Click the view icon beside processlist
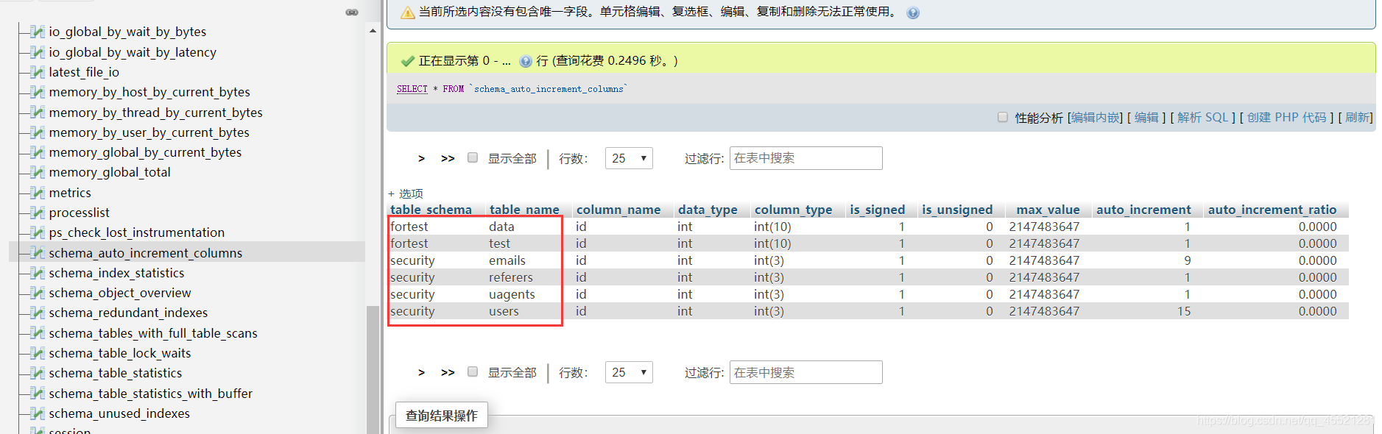 point(38,213)
